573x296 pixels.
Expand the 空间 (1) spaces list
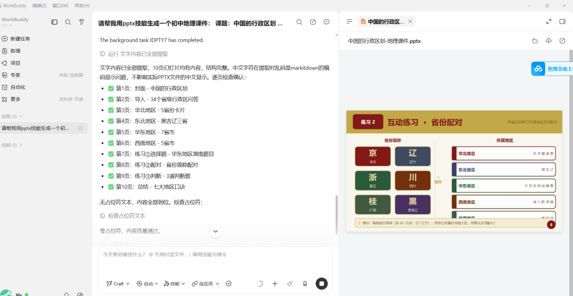pos(12,145)
